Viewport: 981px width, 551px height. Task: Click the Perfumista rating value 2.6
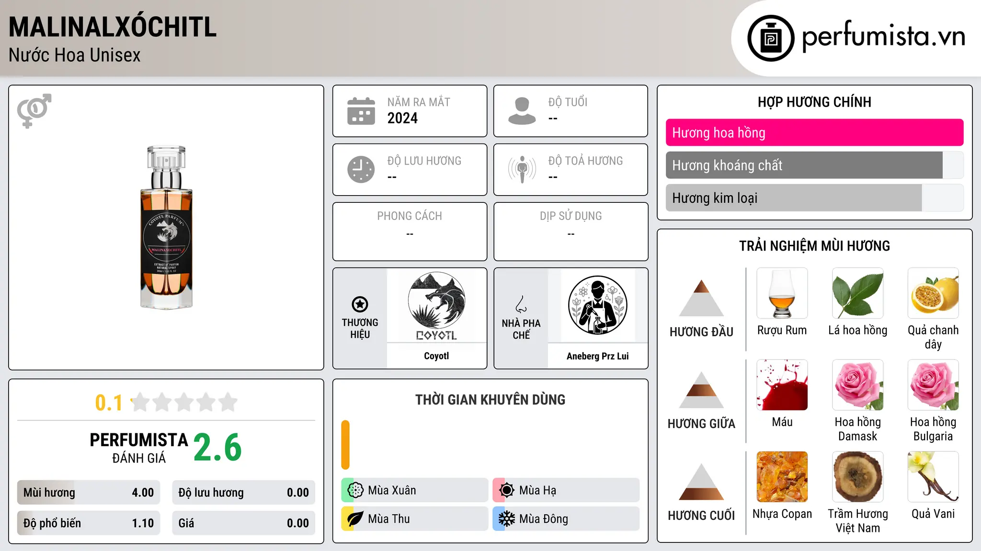(217, 447)
